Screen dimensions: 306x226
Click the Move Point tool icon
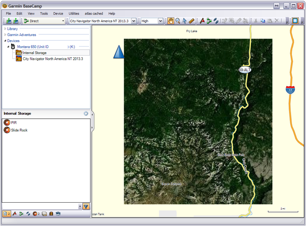pyautogui.click(x=232, y=21)
